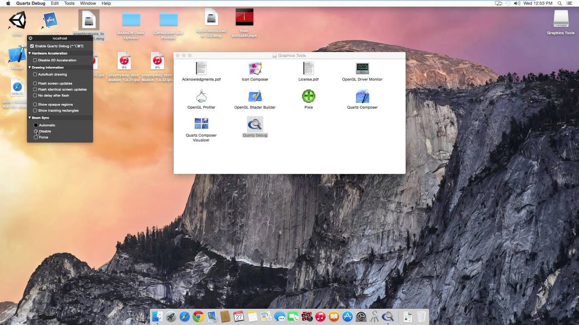
Task: Select the playmyway_distribution_1.0.31.ipa file
Action: [x=124, y=61]
